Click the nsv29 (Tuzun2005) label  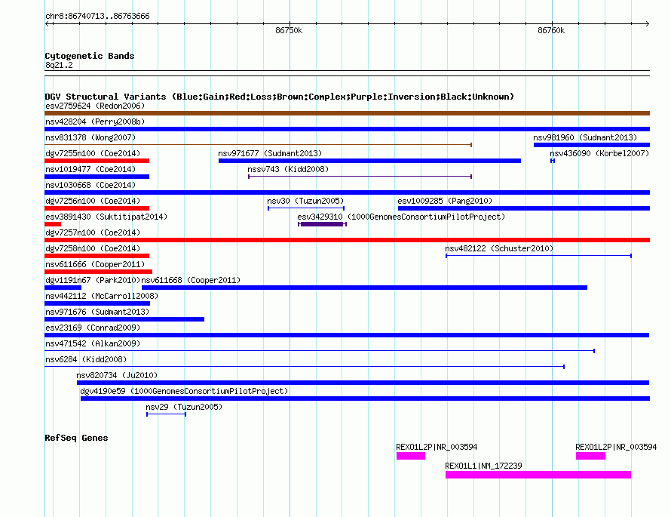click(x=184, y=407)
